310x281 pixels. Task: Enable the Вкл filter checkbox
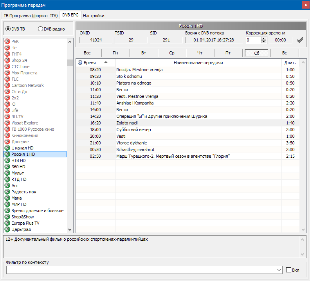pyautogui.click(x=289, y=270)
